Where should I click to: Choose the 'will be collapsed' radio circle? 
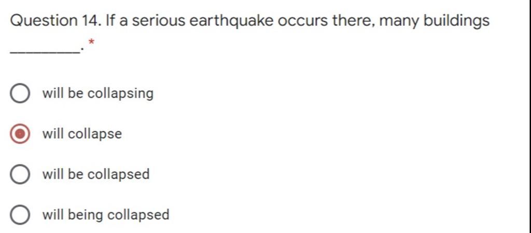click(x=20, y=174)
